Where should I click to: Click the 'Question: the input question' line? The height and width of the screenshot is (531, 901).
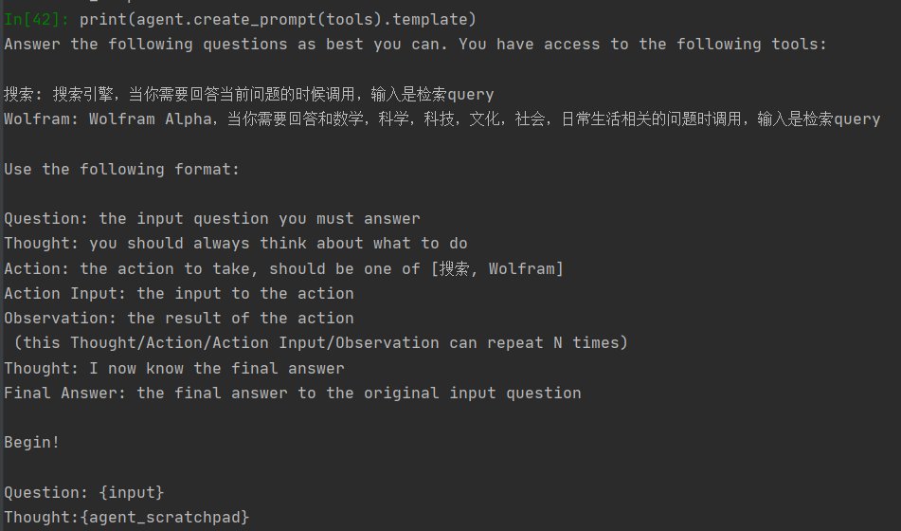212,219
